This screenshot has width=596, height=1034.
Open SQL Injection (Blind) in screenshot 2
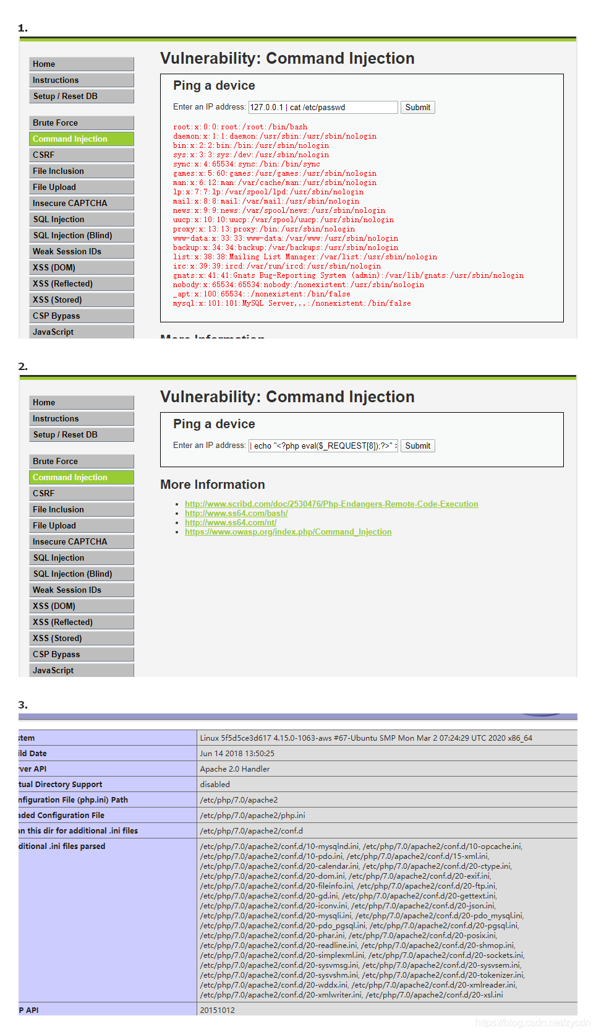point(81,574)
